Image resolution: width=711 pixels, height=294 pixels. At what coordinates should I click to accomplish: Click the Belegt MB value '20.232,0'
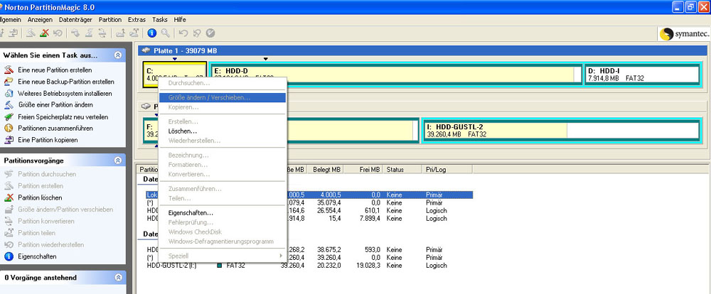(x=330, y=266)
